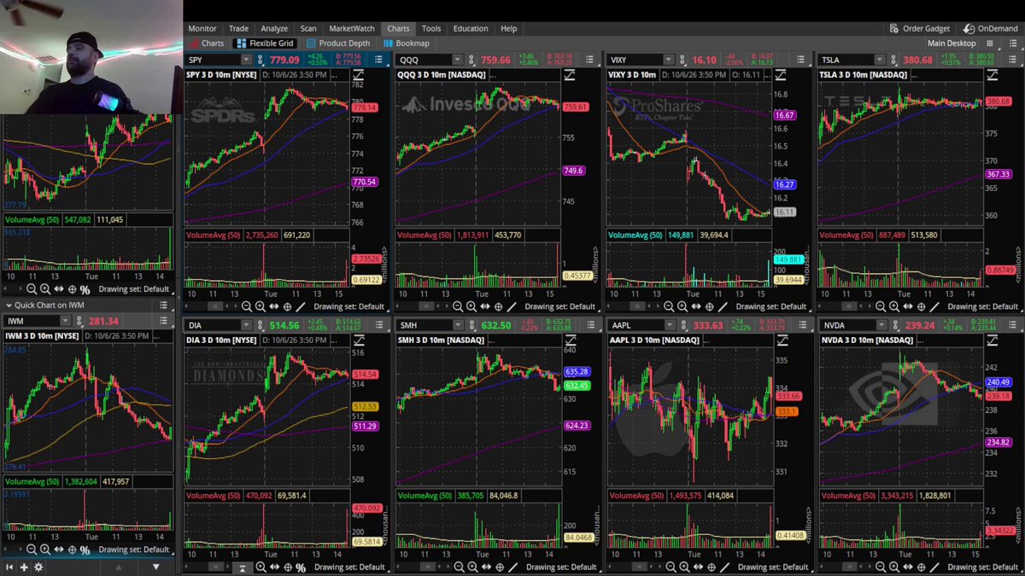Viewport: 1025px width, 576px height.
Task: Open the Product Depth subtab
Action: [338, 44]
